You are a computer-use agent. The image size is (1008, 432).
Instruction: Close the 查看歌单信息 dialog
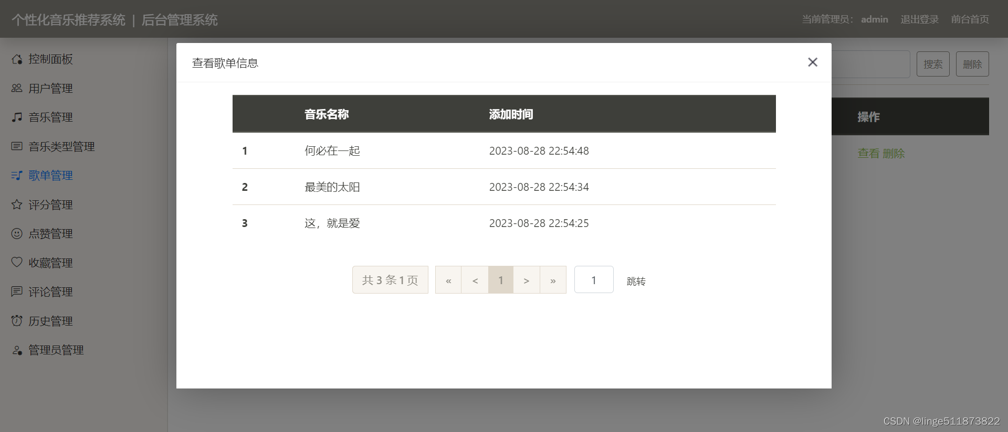[x=813, y=62]
